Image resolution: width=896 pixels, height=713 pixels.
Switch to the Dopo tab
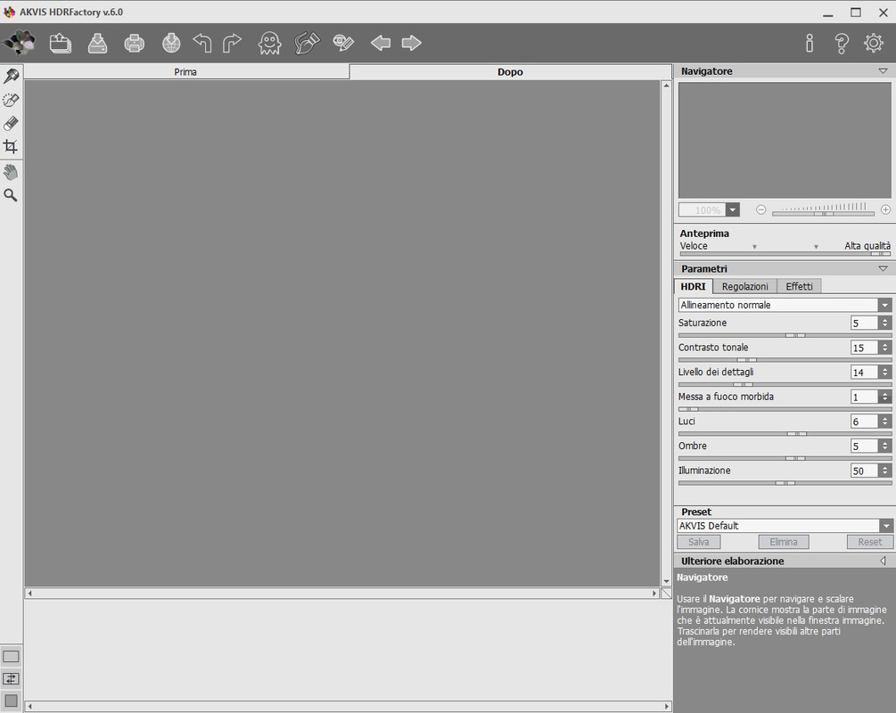click(510, 72)
